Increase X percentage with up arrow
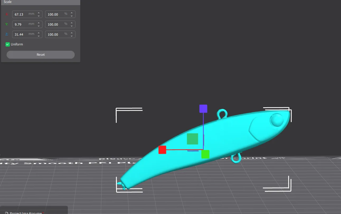341x214 pixels. point(72,13)
